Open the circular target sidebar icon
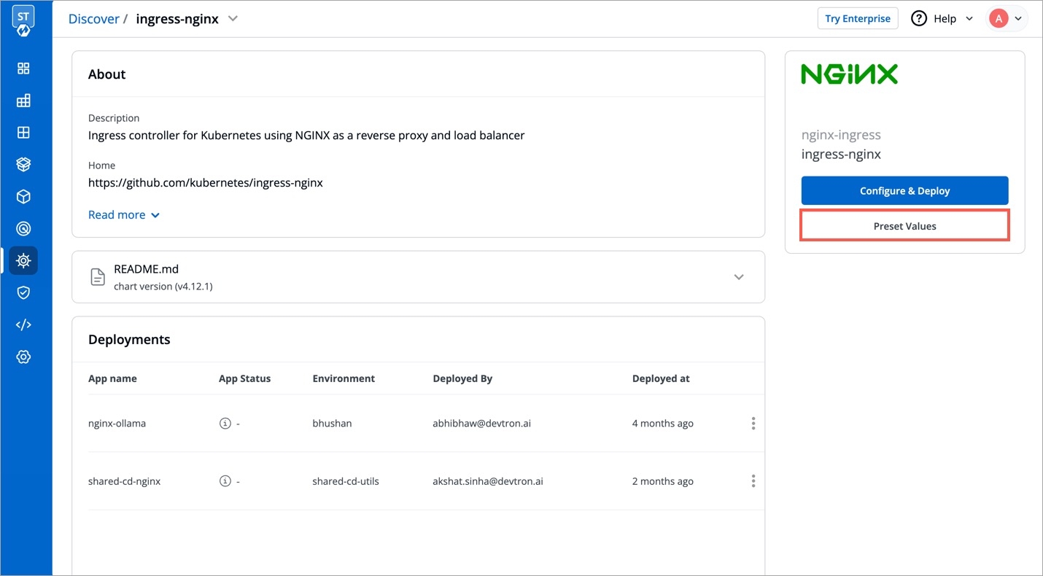The height and width of the screenshot is (576, 1043). tap(23, 229)
